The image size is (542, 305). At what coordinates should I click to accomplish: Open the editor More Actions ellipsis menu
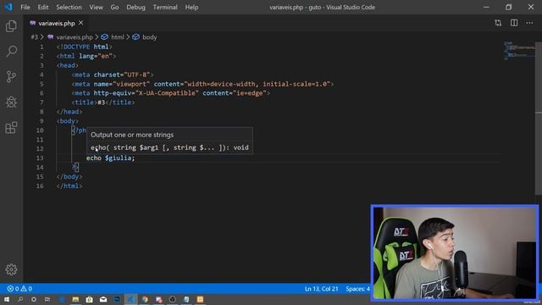coord(529,23)
